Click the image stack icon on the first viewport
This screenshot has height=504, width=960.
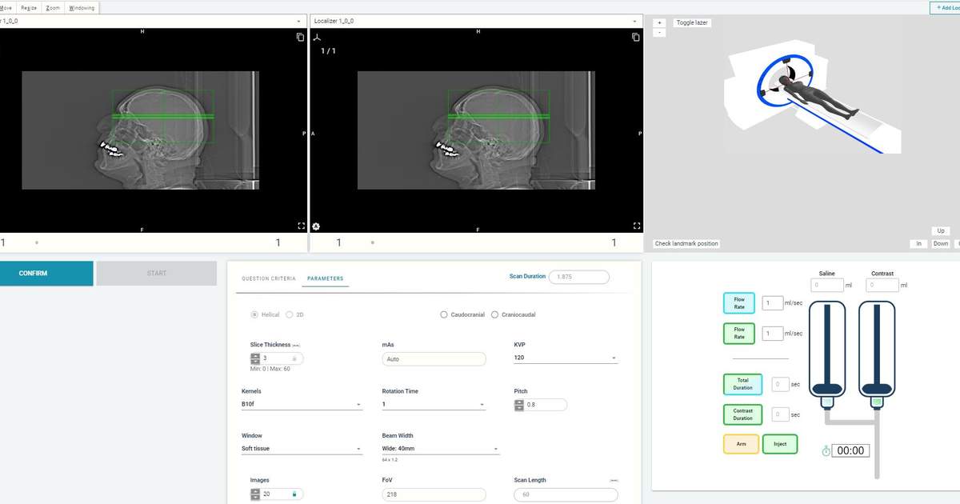[x=299, y=36]
